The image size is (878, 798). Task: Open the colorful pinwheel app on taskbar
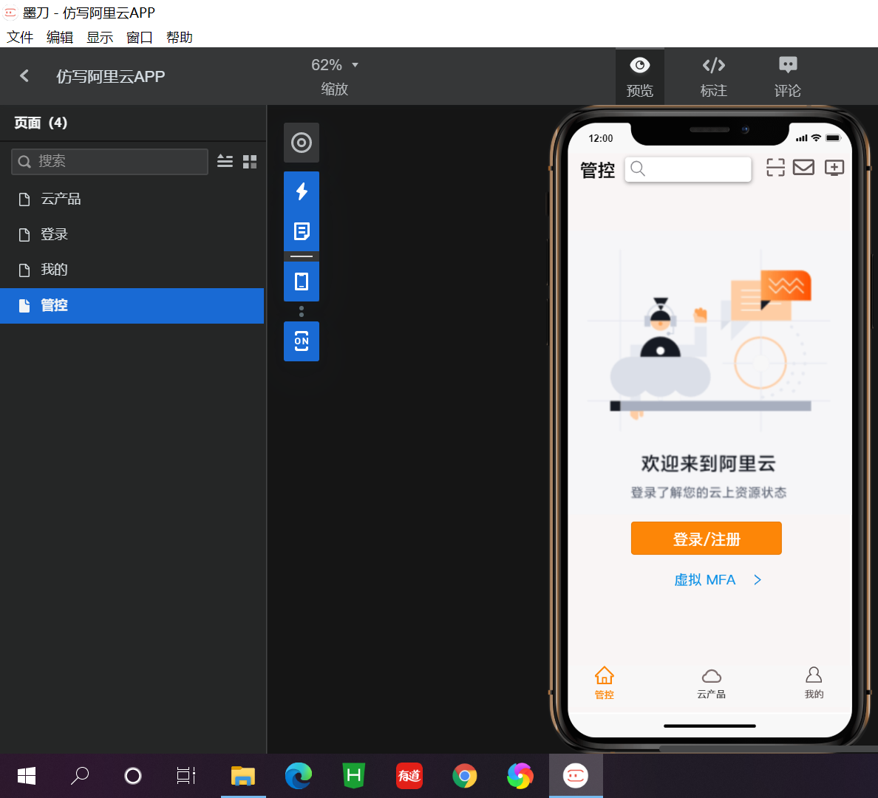tap(520, 776)
